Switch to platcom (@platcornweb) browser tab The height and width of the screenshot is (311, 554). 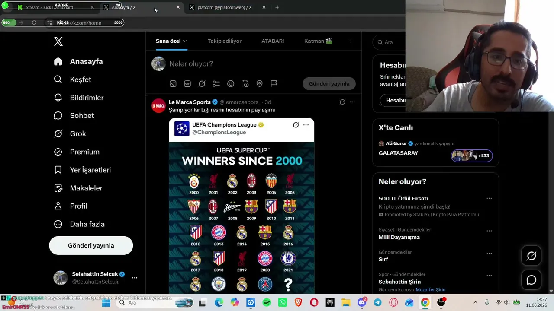(x=227, y=7)
